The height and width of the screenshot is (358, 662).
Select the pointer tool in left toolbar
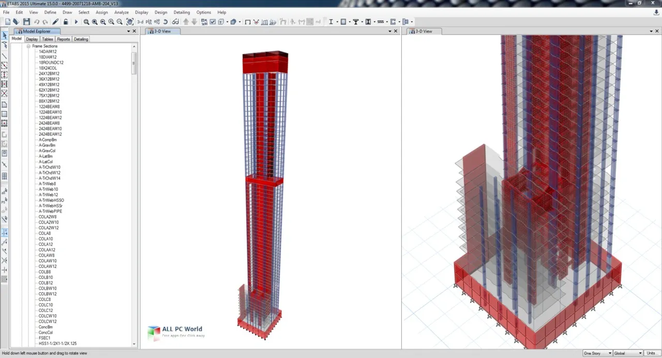5,36
